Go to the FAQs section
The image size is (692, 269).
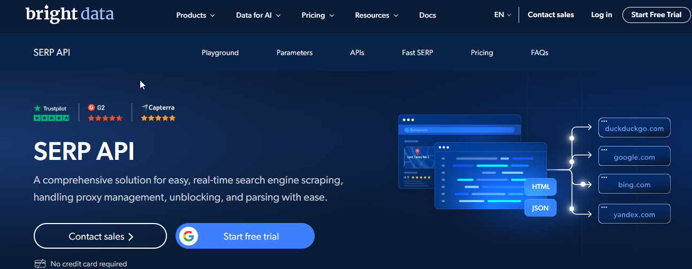(539, 52)
